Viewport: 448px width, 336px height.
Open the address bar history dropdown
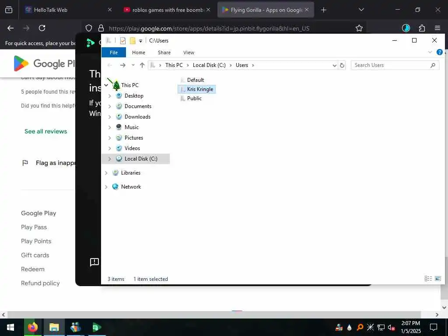pyautogui.click(x=334, y=66)
